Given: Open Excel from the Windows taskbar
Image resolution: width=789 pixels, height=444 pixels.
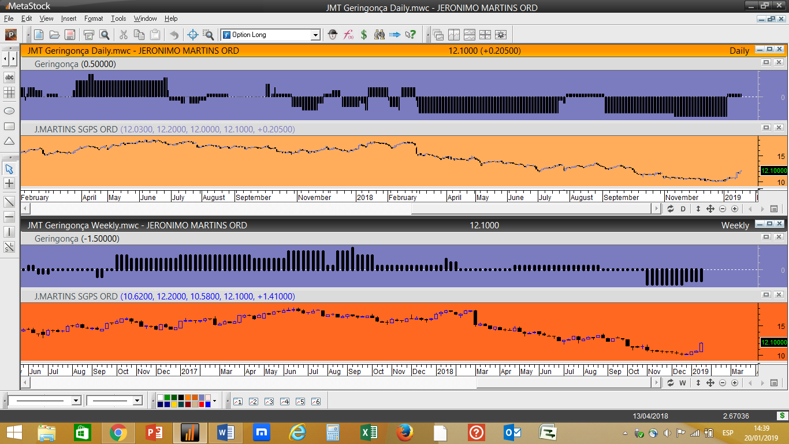Looking at the screenshot, I should tap(369, 432).
